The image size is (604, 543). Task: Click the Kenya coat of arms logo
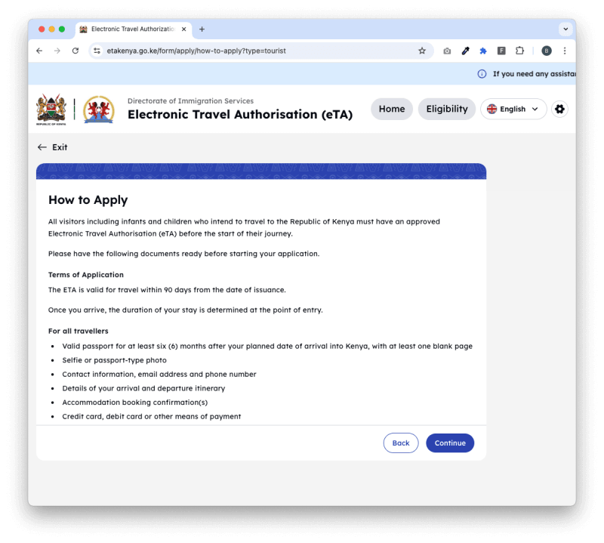[51, 110]
